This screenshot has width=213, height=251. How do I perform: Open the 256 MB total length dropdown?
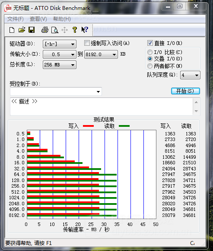tap(60, 65)
